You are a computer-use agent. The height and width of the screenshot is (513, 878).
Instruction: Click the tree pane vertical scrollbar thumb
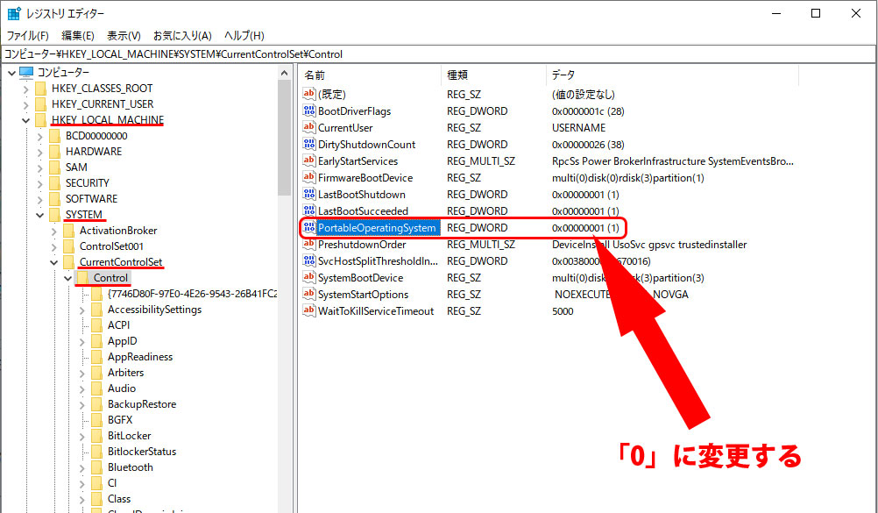click(285, 138)
